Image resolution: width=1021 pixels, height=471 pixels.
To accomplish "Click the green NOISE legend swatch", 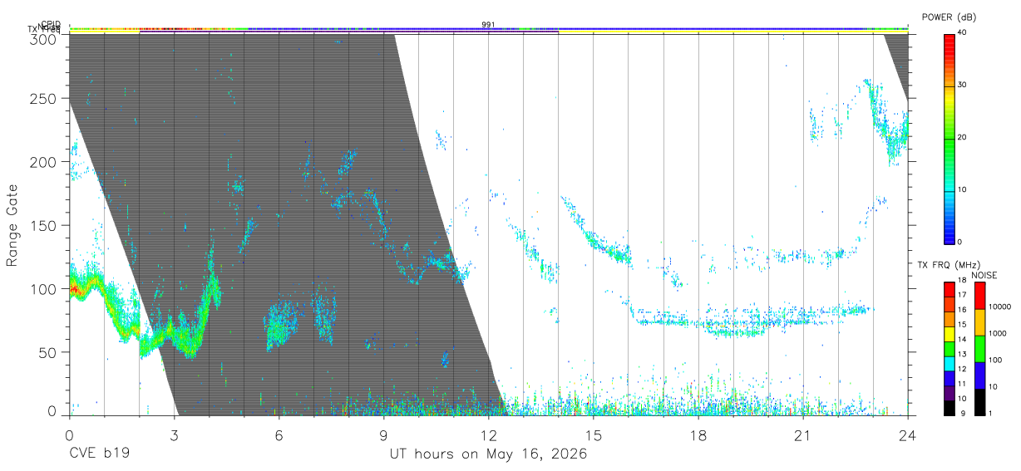I will 980,348.
